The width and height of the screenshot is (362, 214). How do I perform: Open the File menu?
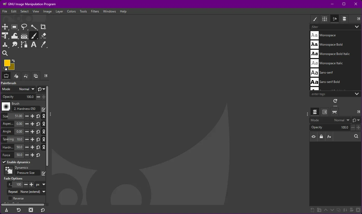coord(5,11)
